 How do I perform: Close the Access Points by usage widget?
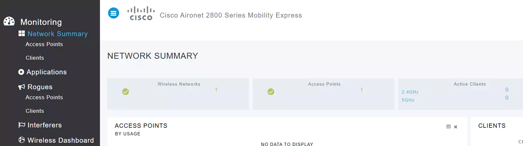[x=456, y=127]
